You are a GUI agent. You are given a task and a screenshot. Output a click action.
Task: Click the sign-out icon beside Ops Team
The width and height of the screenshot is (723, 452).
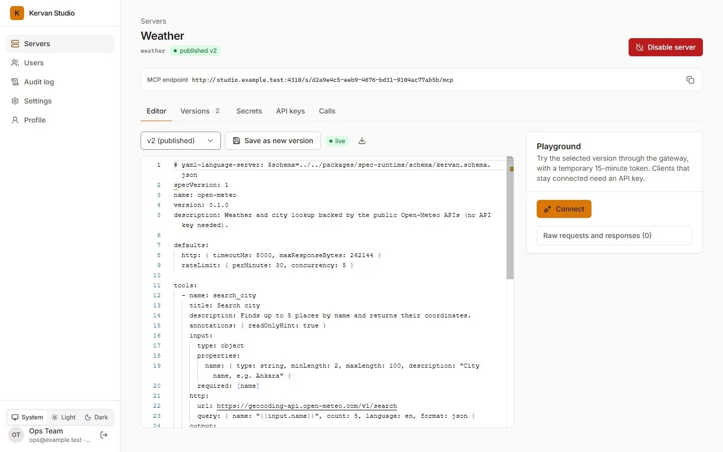tap(104, 435)
